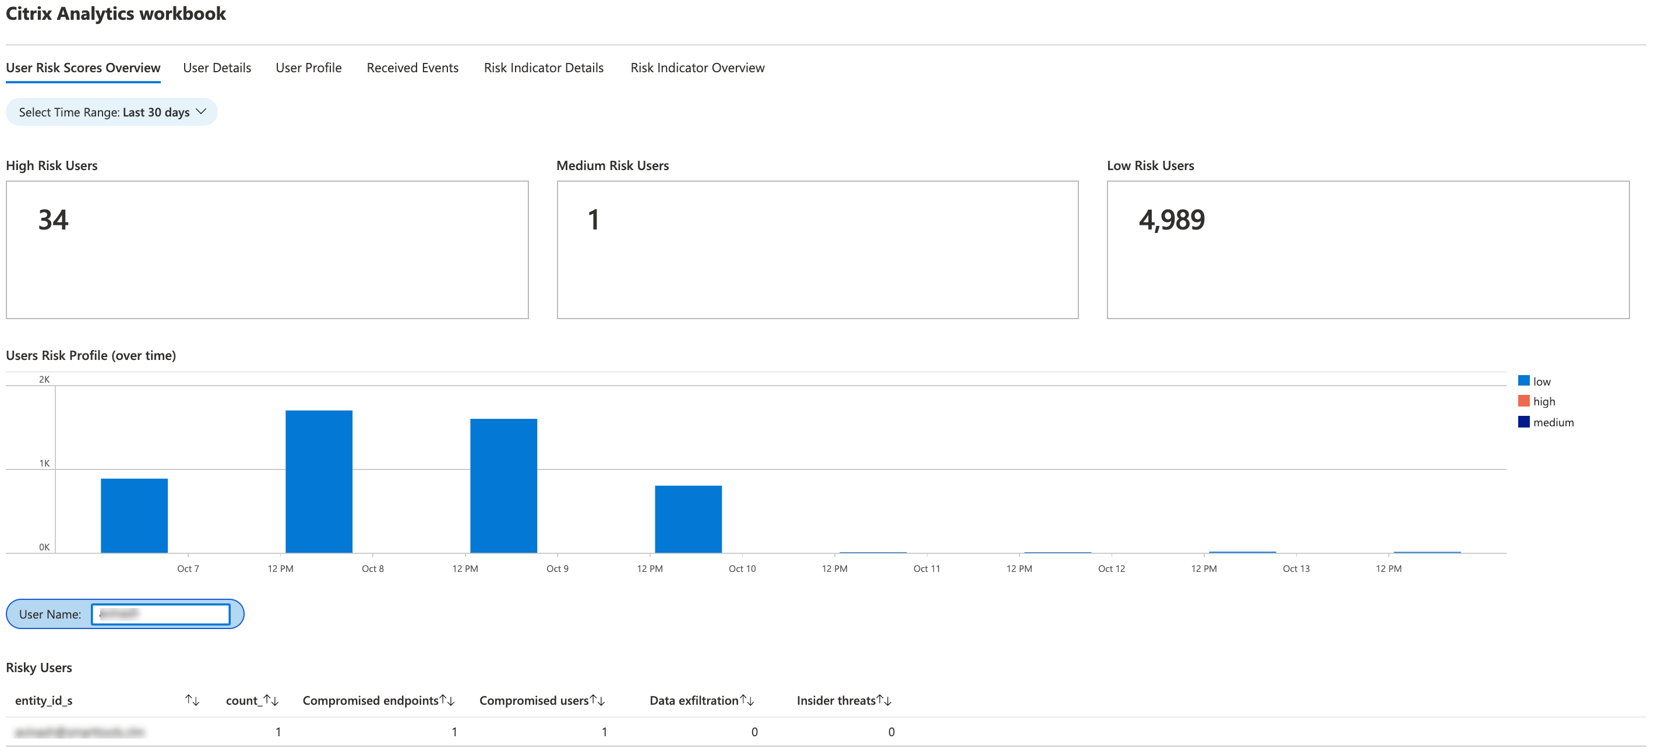Sort by entity_id_s column arrows
This screenshot has width=1665, height=756.
click(192, 701)
